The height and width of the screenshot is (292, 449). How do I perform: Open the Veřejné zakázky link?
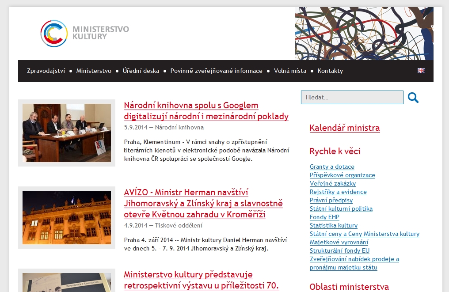[x=332, y=183]
